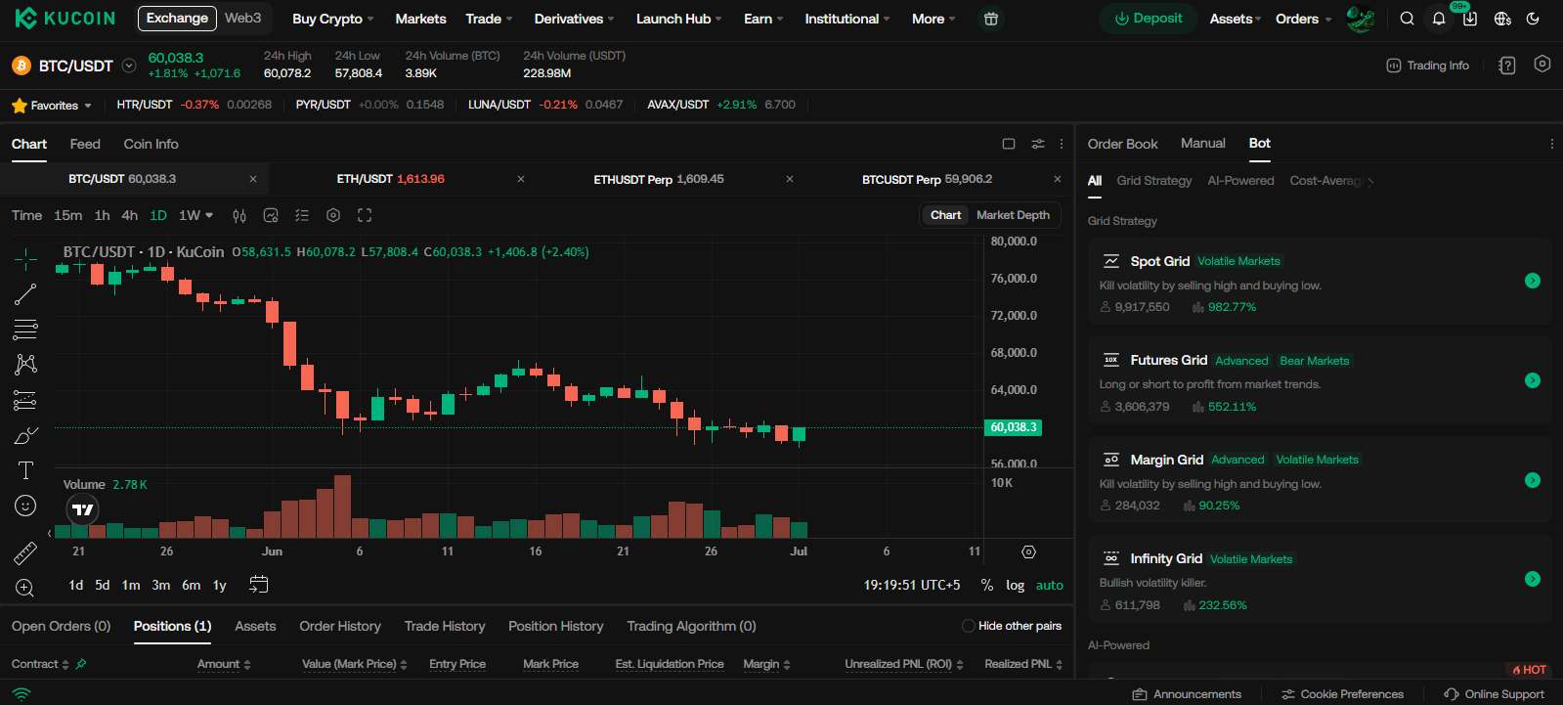This screenshot has height=705, width=1563.
Task: Toggle percent scale on chart
Action: click(x=987, y=585)
